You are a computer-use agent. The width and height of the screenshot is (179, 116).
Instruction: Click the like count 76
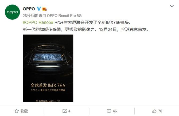[160, 111]
